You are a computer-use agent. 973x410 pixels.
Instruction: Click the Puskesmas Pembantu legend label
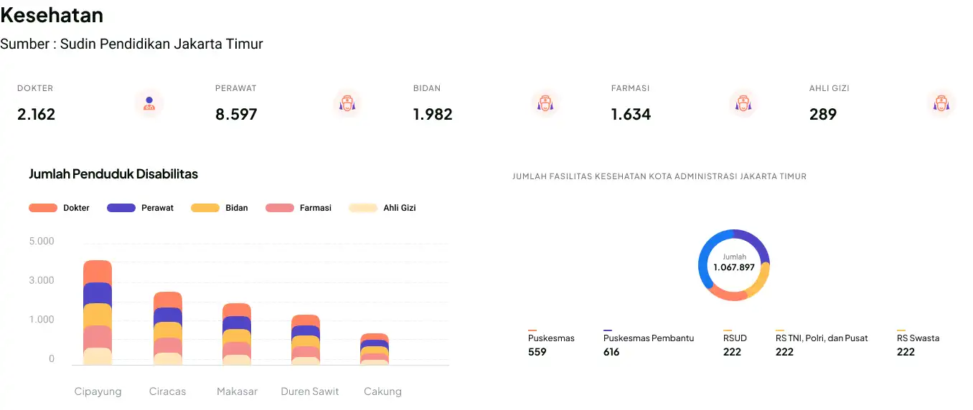pos(649,338)
